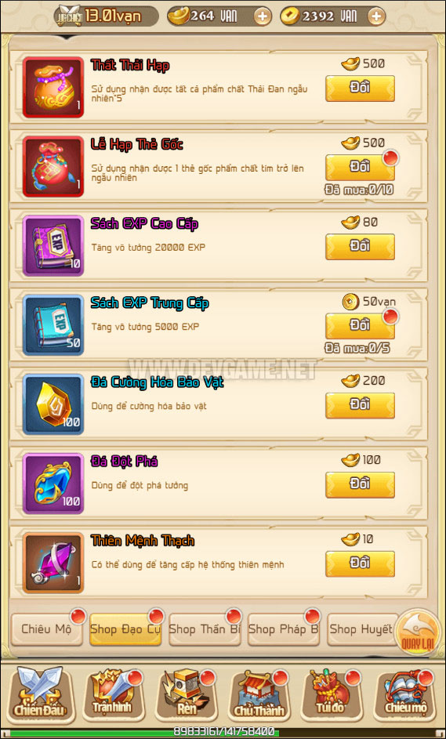Switch to the Shop Pháp B tab
Image resolution: width=446 pixels, height=739 pixels.
283,629
